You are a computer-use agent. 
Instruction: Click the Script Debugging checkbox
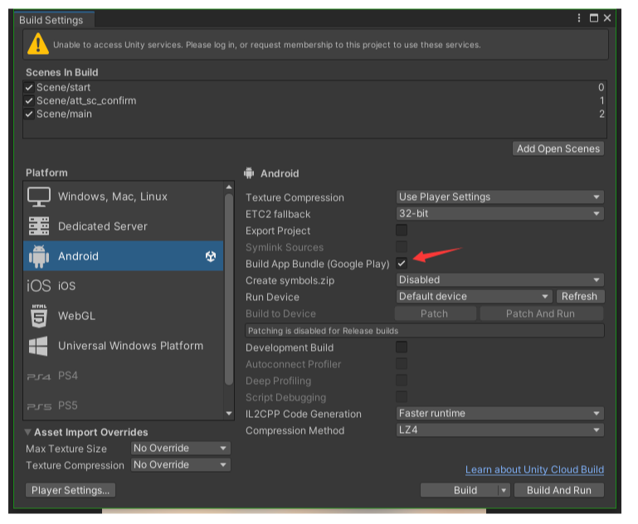pyautogui.click(x=402, y=397)
